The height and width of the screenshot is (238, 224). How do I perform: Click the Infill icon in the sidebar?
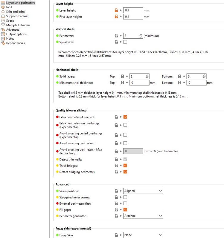3,7
